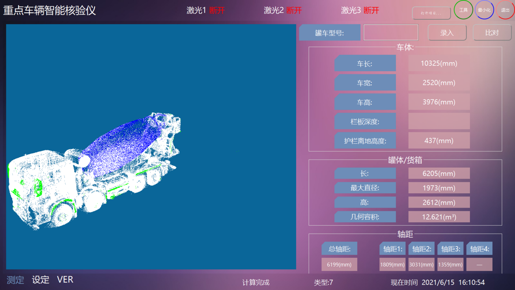Select the 车长 value field 10325(mm)
Viewport: 515px width, 290px height.
439,63
